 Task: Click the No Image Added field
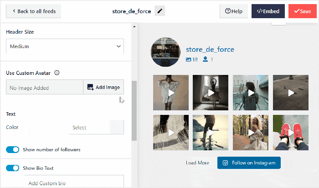[45, 87]
